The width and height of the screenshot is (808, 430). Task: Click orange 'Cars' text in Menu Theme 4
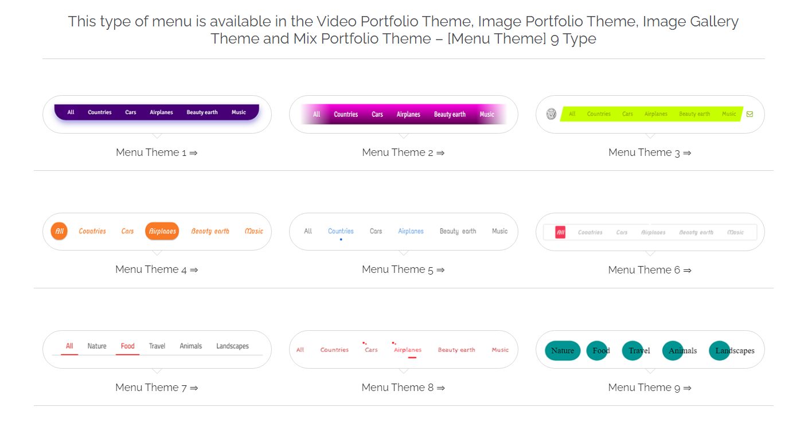127,231
